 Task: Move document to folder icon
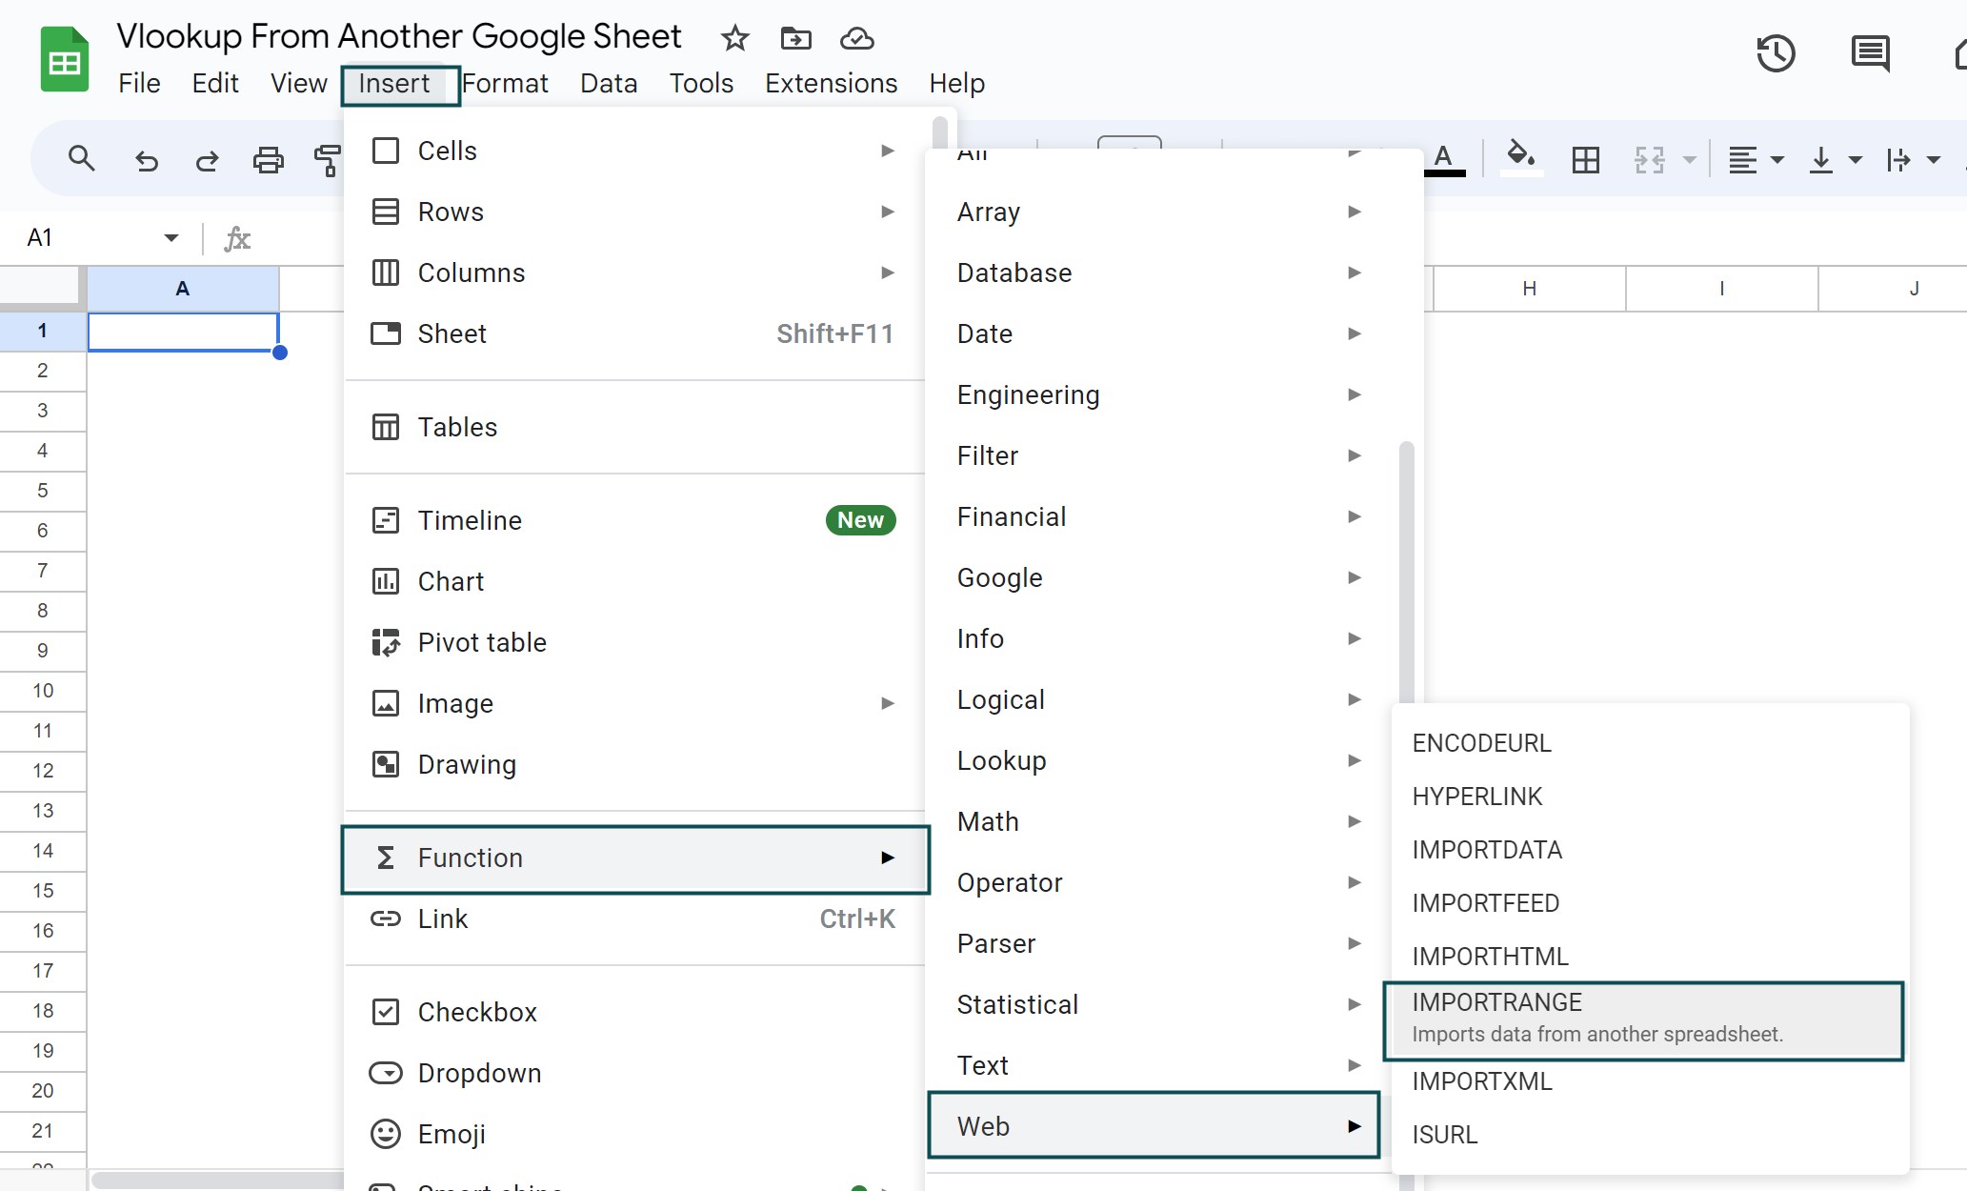(795, 39)
